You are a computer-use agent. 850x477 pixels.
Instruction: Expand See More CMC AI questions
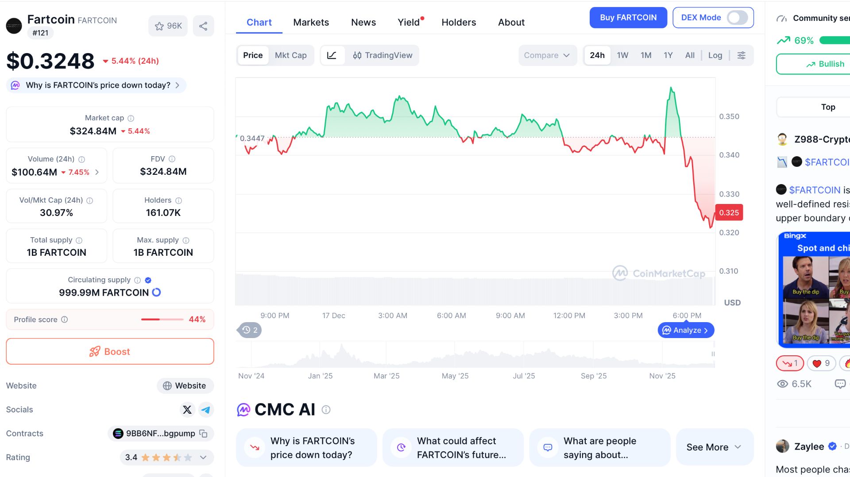tap(714, 447)
